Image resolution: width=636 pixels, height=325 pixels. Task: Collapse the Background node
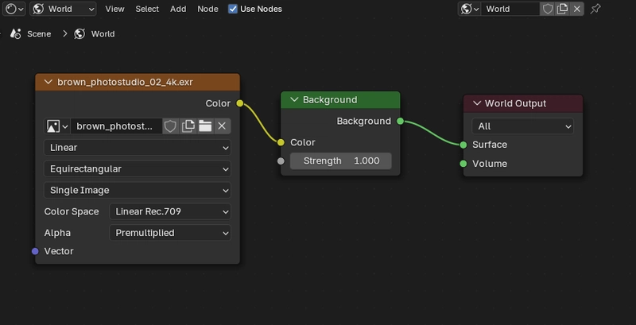(294, 99)
